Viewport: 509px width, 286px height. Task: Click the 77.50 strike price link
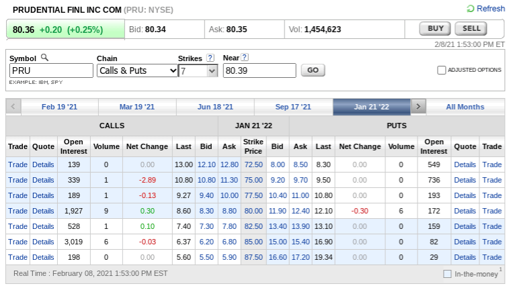coord(253,195)
